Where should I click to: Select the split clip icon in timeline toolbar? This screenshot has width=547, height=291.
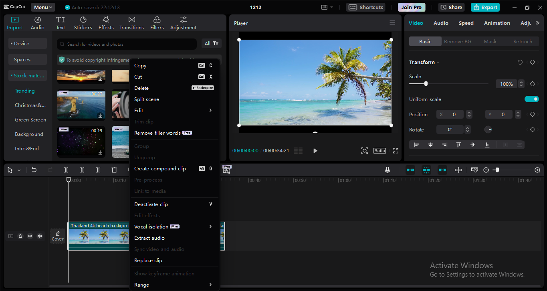coord(66,170)
